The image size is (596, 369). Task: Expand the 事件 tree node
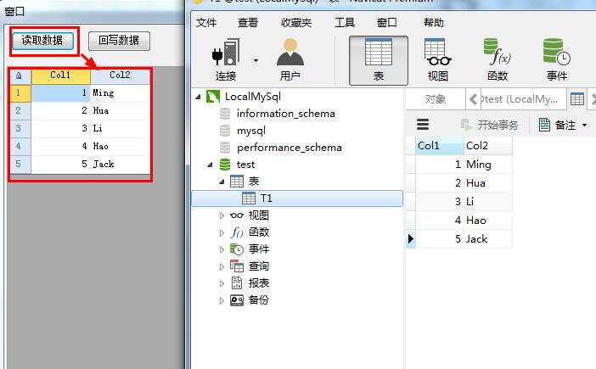coord(222,249)
